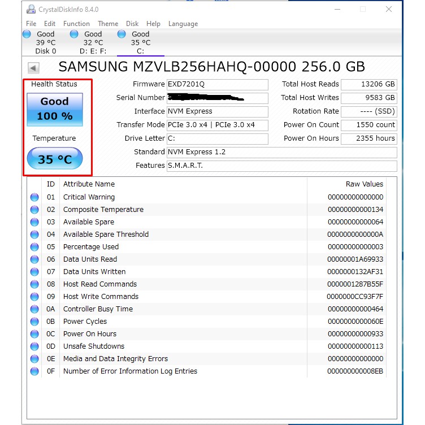
Task: Click status orb of Power On Hours attribute row
Action: 34,334
